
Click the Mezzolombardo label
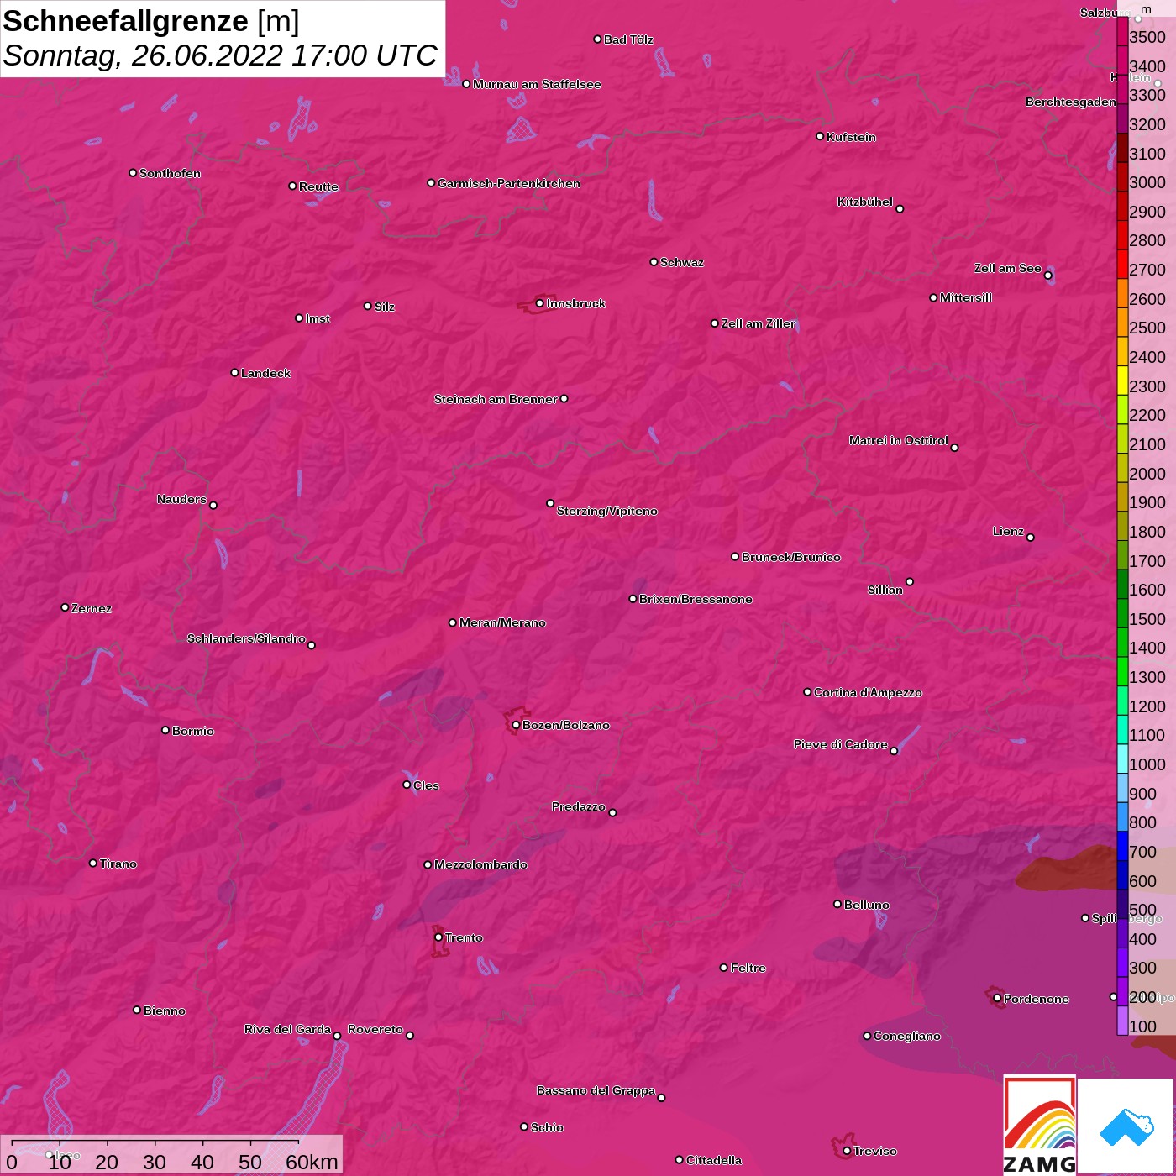[480, 864]
